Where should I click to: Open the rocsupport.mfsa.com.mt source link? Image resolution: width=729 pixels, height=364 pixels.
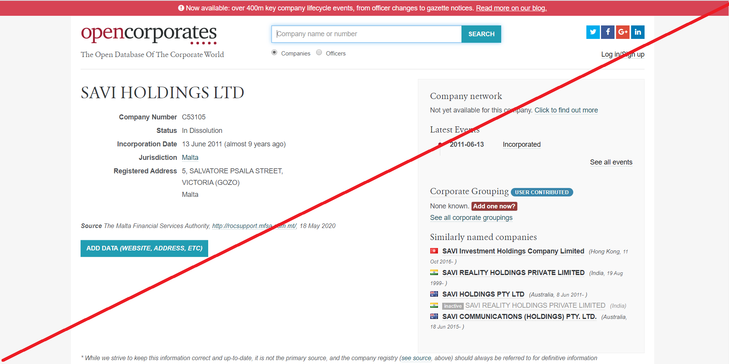[x=254, y=226]
